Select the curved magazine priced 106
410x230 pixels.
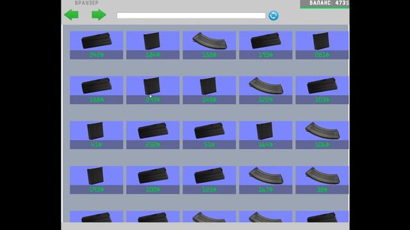[322, 135]
